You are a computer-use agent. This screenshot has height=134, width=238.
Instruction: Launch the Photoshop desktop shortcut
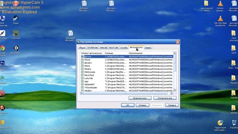pyautogui.click(x=2, y=66)
